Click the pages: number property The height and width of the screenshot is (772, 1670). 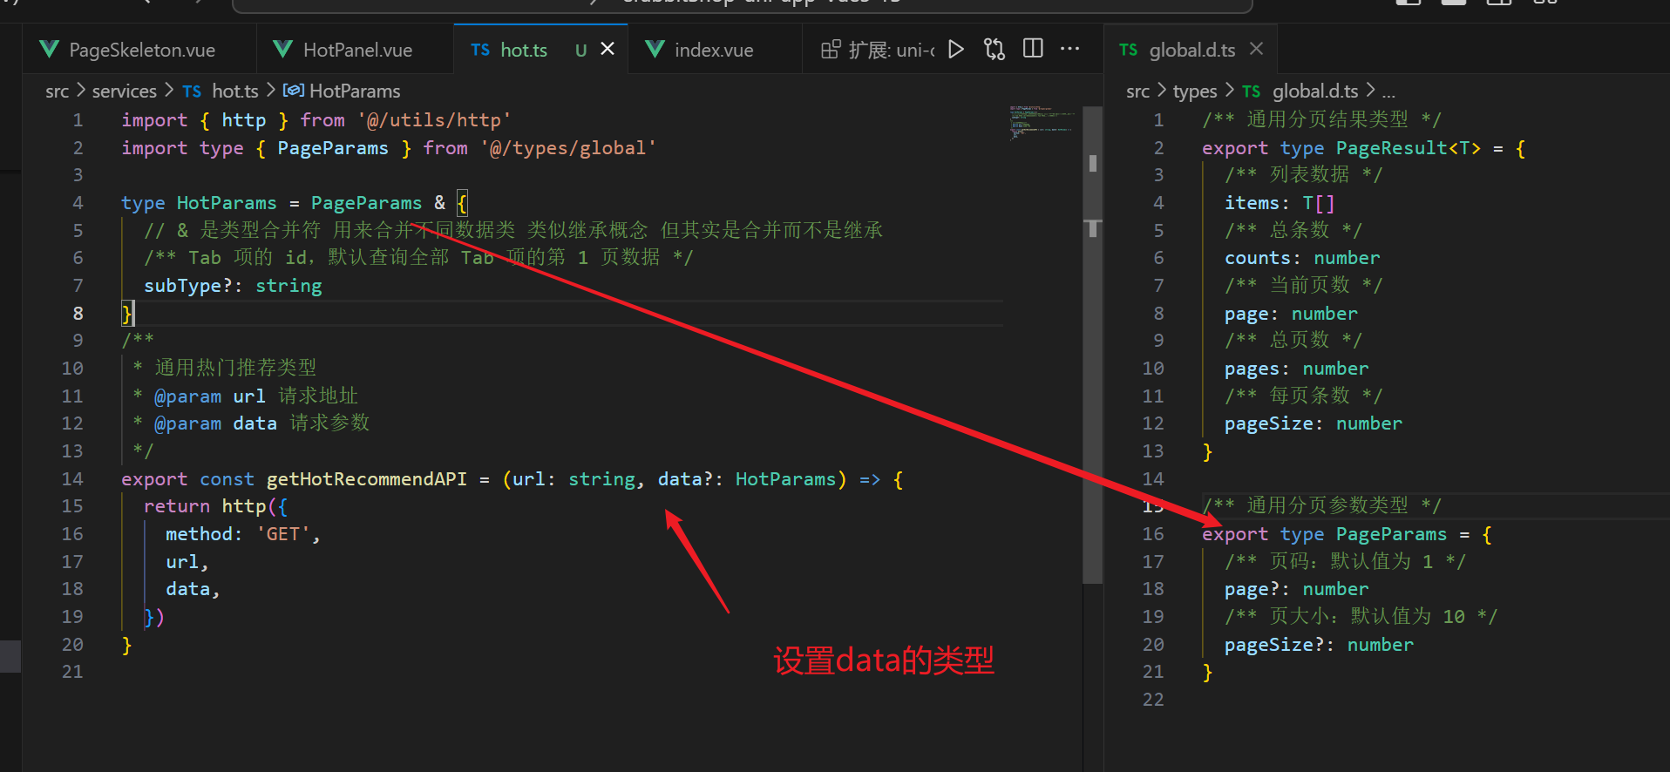tap(1296, 369)
